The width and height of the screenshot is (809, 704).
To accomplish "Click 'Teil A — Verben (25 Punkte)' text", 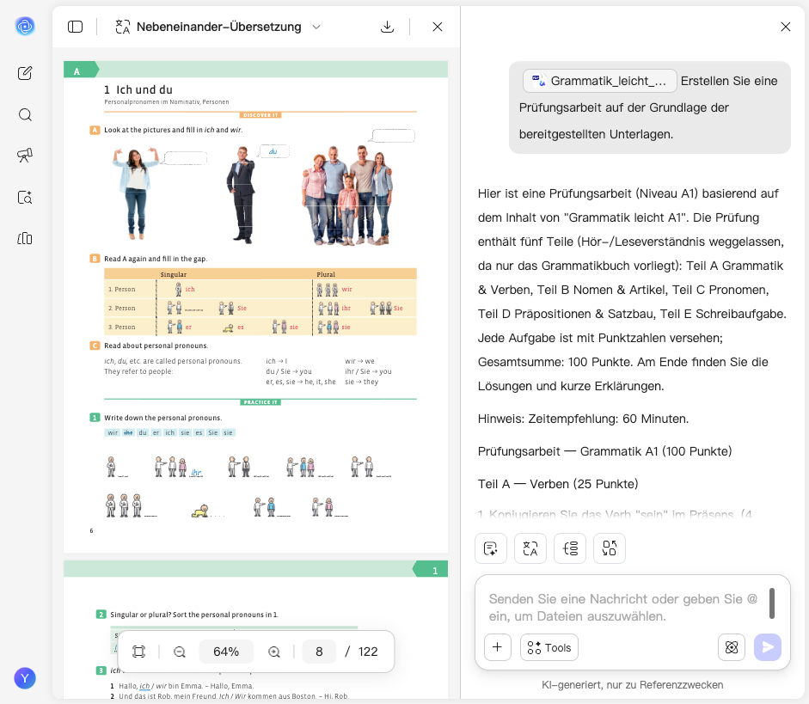I will pyautogui.click(x=558, y=484).
